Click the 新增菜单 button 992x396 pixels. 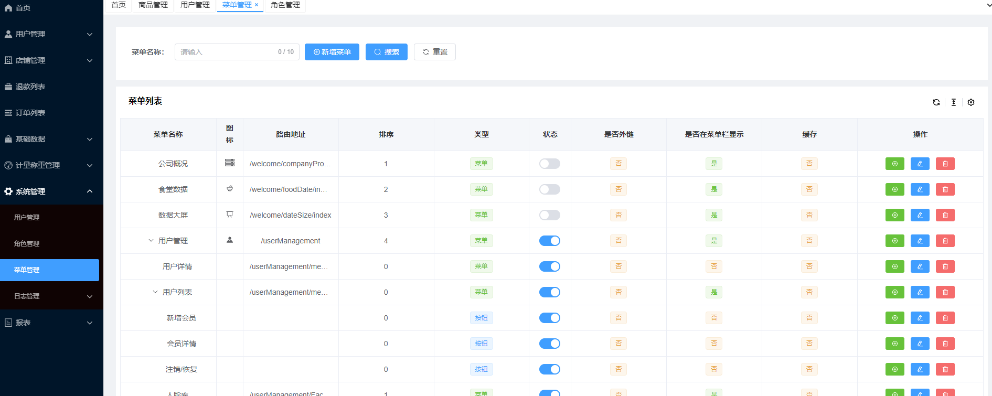pyautogui.click(x=332, y=52)
